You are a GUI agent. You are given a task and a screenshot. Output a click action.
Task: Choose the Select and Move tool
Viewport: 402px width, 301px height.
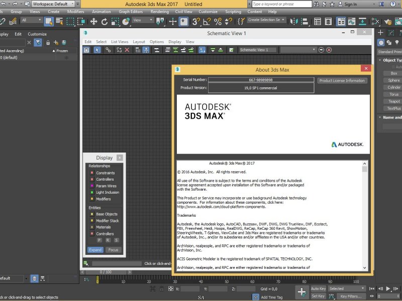pos(93,22)
